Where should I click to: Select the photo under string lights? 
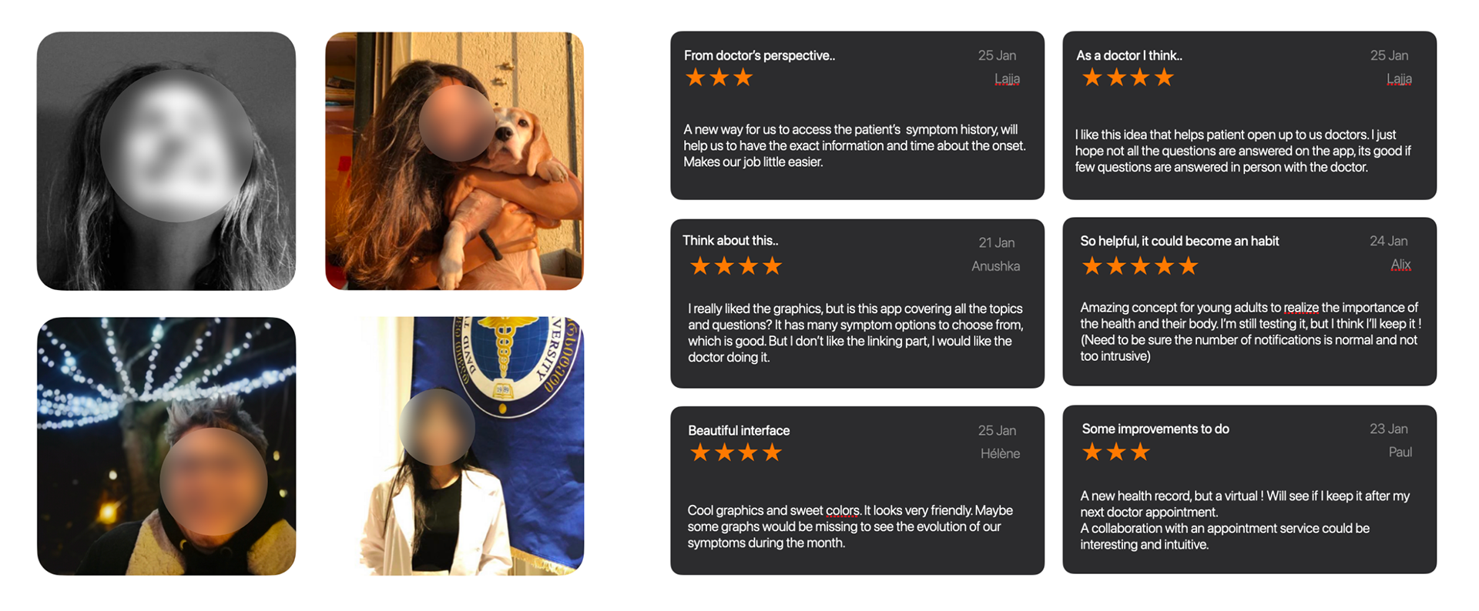166,446
